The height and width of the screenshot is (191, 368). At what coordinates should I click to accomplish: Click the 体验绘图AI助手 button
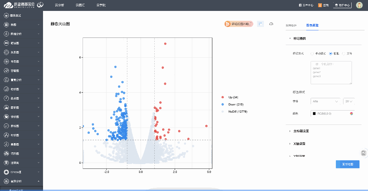coord(239,24)
